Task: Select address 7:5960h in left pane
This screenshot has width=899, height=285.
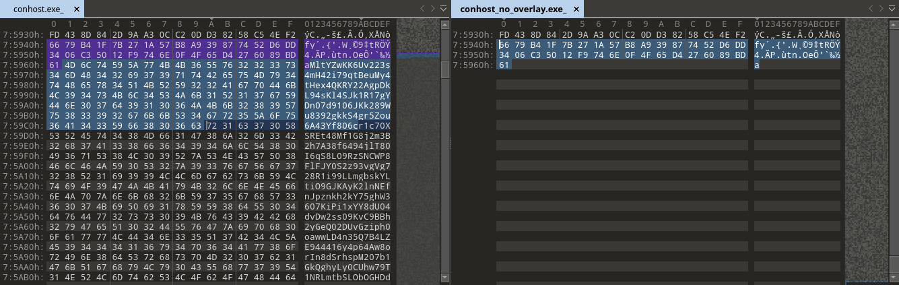Action: (19, 65)
